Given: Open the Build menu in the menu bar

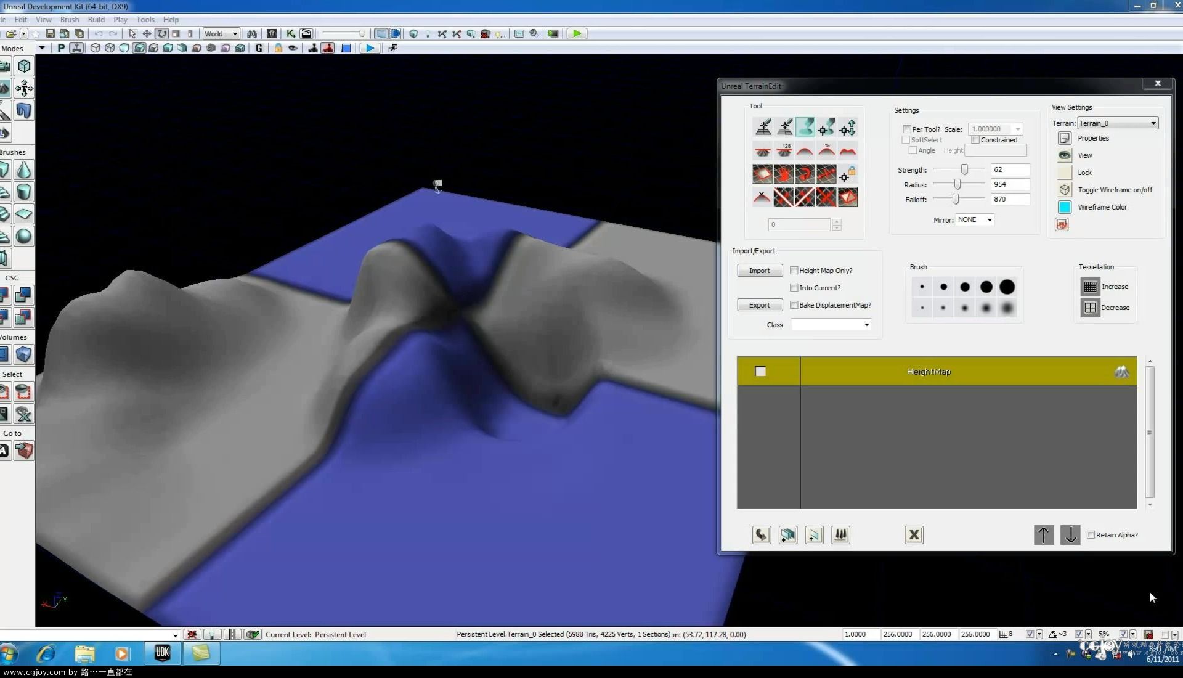Looking at the screenshot, I should coord(95,18).
